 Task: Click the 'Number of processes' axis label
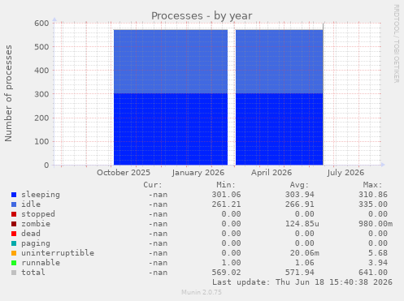pyautogui.click(x=8, y=93)
